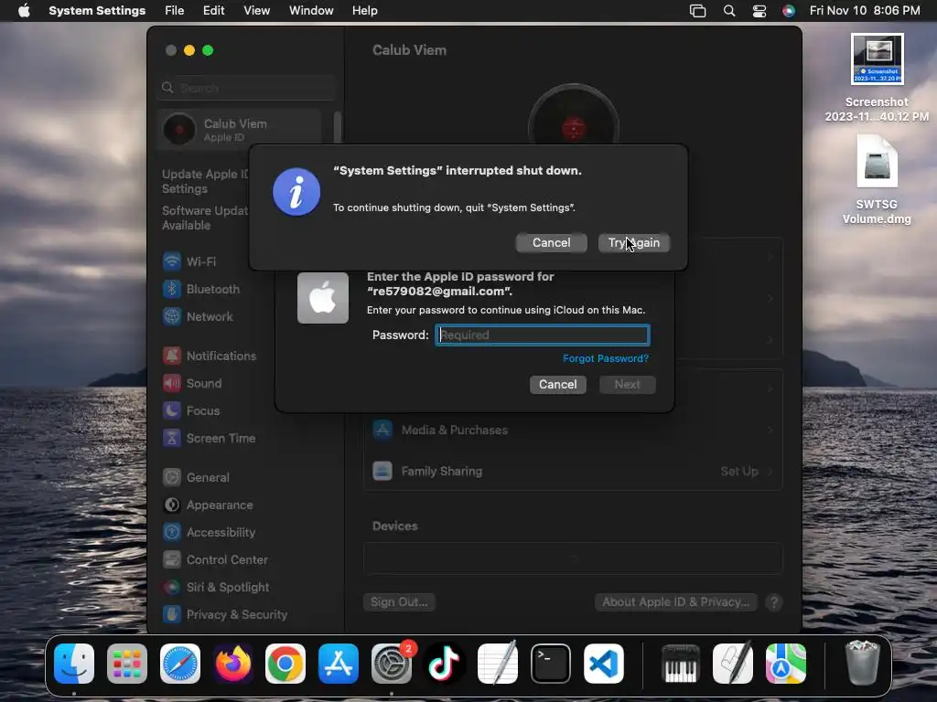Click Update Apple ID Settings in sidebar
Screen dimensions: 937x702
tap(206, 182)
